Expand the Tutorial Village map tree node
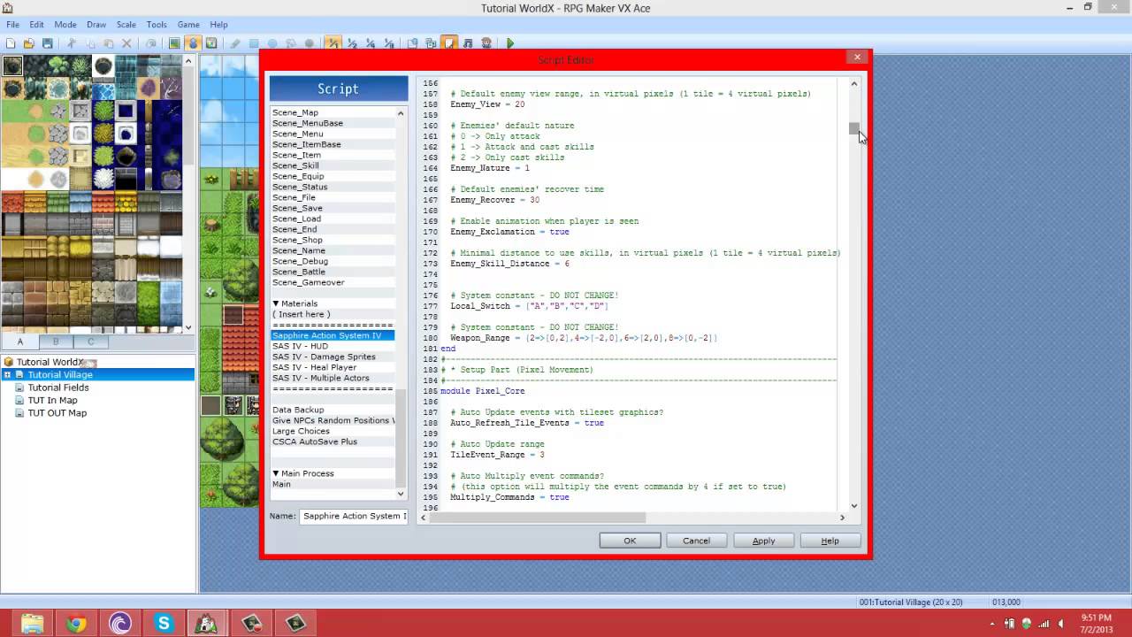The height and width of the screenshot is (637, 1132). coord(7,374)
